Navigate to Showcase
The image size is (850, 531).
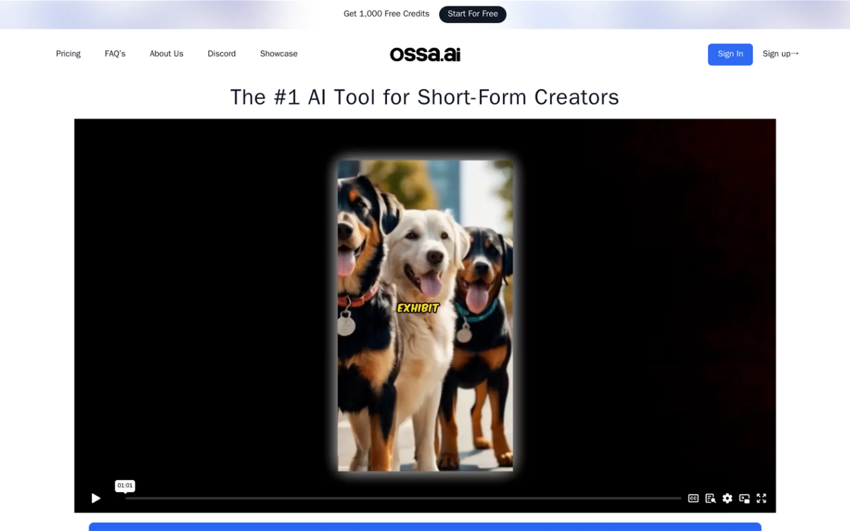coord(278,54)
